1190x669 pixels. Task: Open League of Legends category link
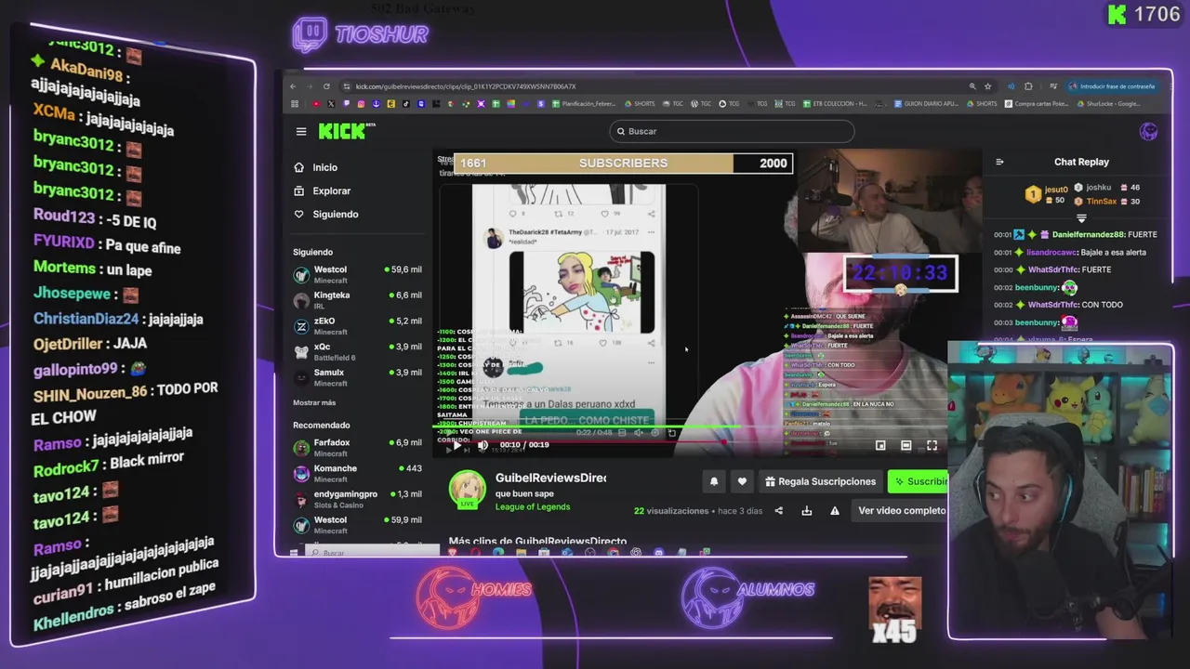coord(533,506)
